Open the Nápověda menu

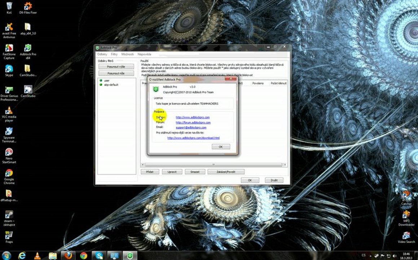pyautogui.click(x=145, y=54)
